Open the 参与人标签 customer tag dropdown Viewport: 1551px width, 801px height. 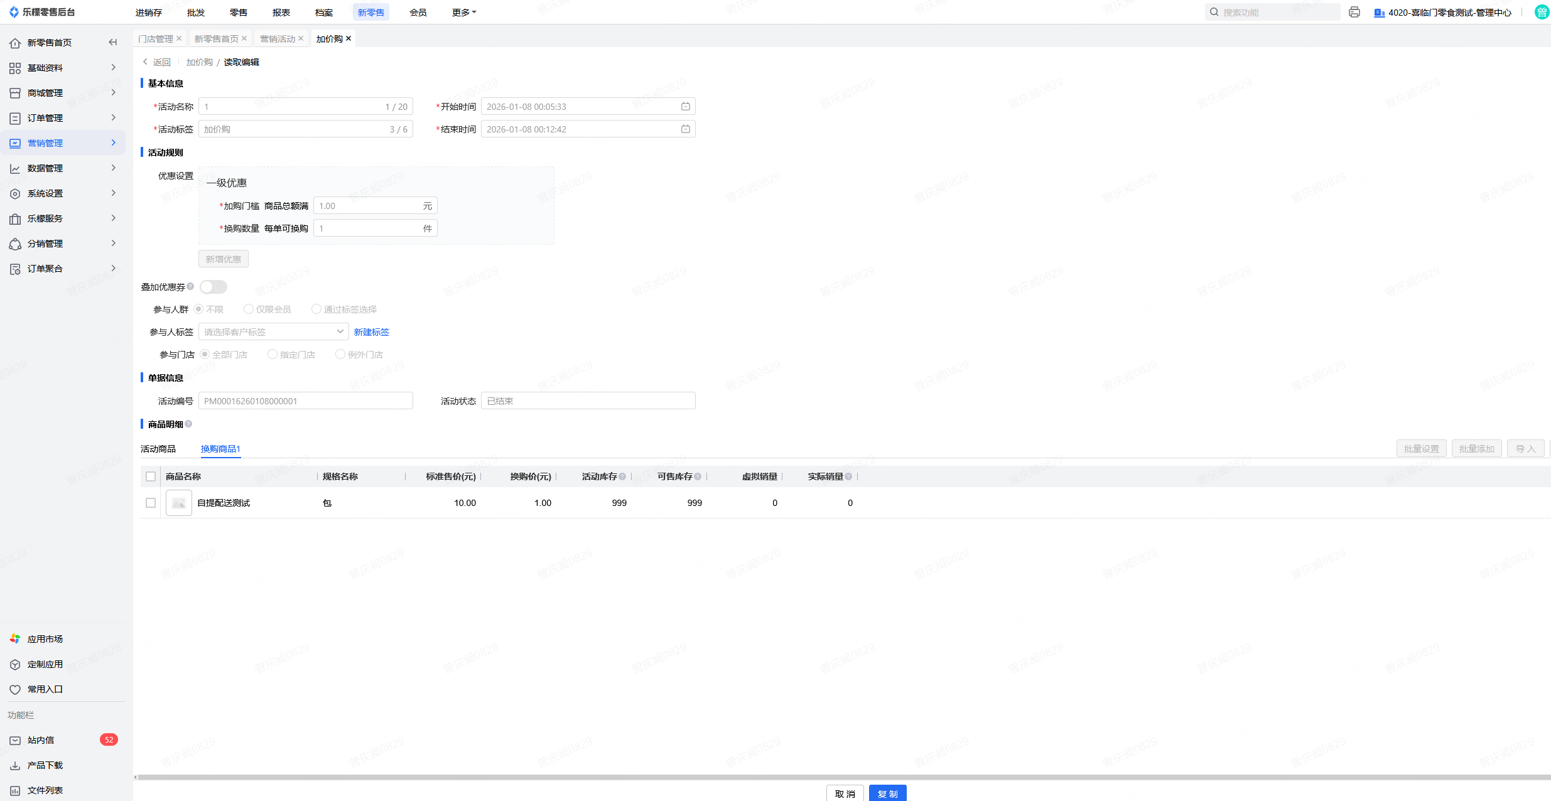click(x=273, y=331)
